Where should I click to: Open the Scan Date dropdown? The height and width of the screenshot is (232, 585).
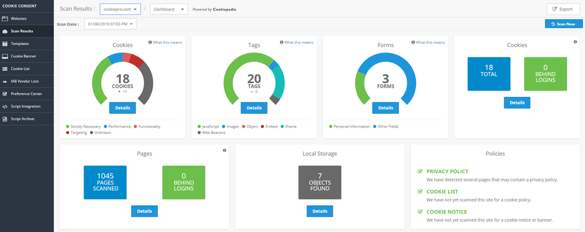[x=110, y=24]
